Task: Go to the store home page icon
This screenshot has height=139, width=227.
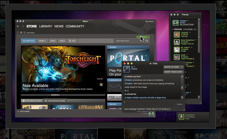Action: 25,32
